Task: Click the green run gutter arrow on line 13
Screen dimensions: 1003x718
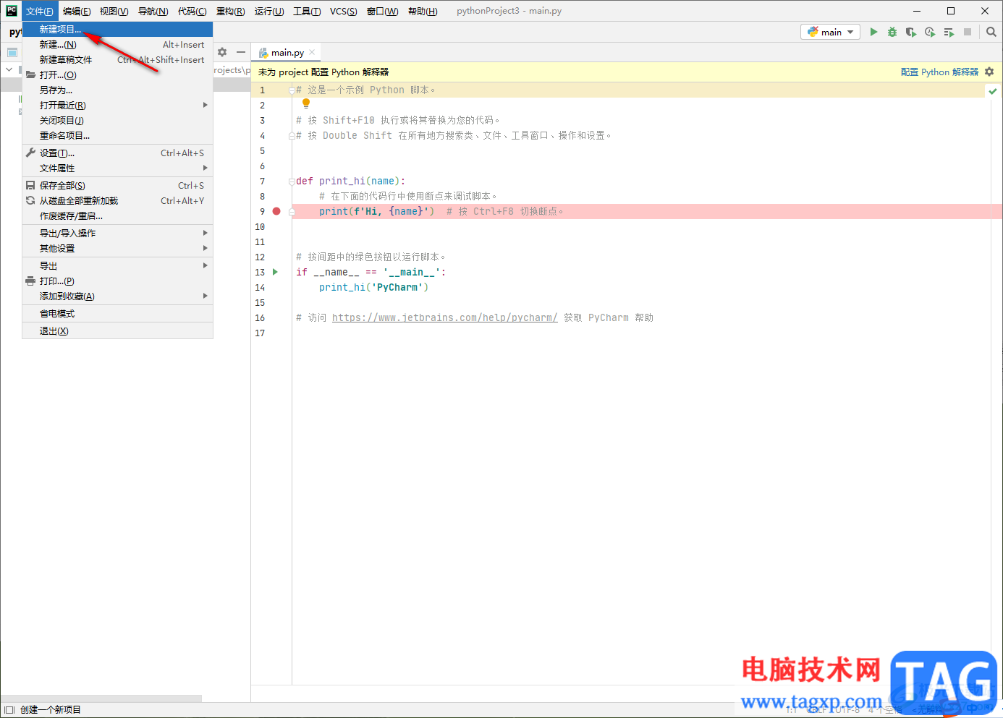Action: pyautogui.click(x=275, y=272)
